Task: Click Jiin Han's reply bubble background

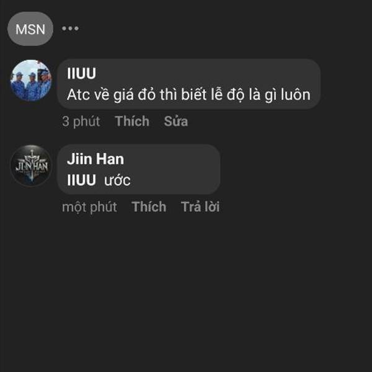Action: point(139,169)
